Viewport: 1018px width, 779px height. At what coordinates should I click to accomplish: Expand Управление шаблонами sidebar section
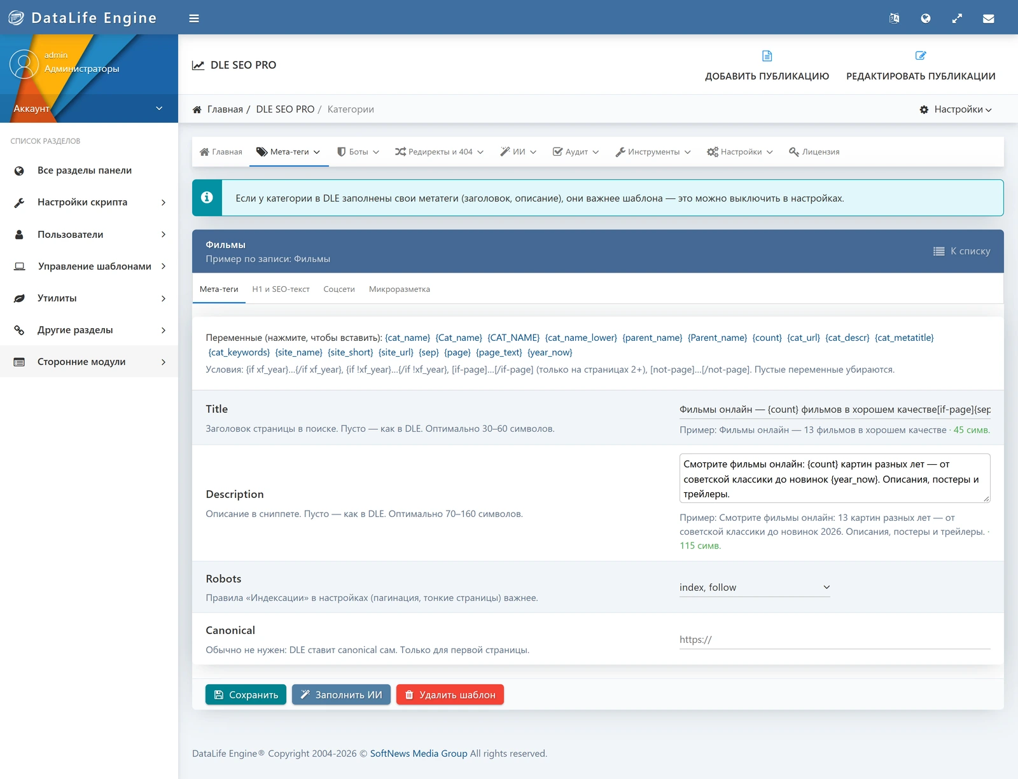point(89,266)
